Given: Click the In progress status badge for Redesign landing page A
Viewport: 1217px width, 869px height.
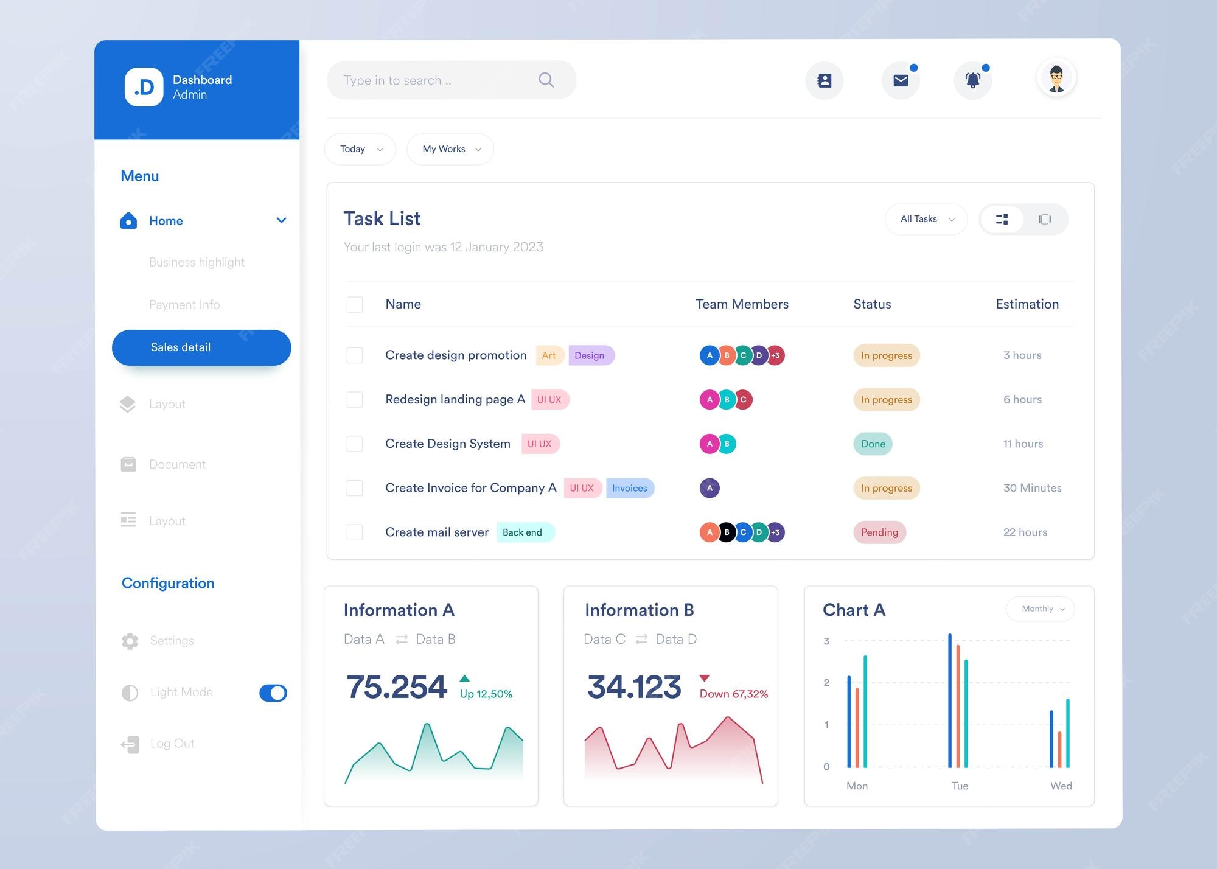Looking at the screenshot, I should 886,399.
